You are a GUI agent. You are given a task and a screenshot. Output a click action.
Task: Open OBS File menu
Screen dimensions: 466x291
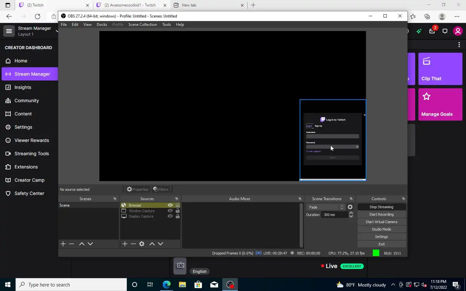pyautogui.click(x=64, y=25)
